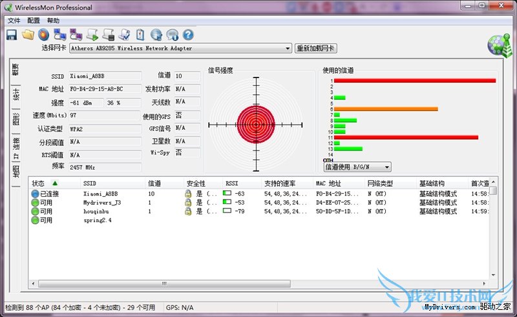Switch to the IP 连接 side tab
This screenshot has height=317, width=517.
[x=16, y=148]
